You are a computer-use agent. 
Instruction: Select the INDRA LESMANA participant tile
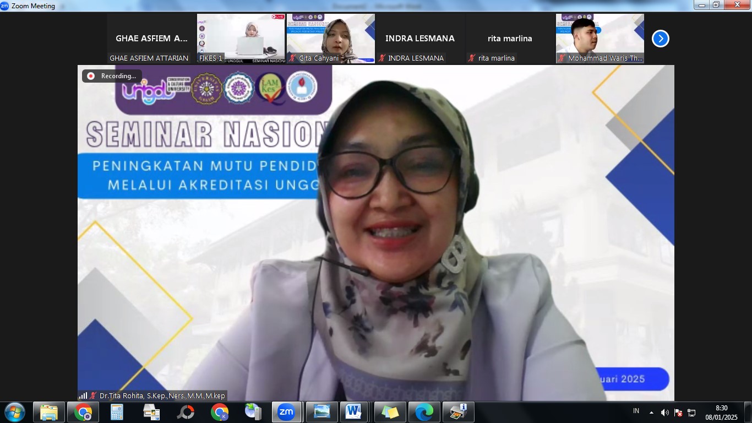[x=420, y=39]
